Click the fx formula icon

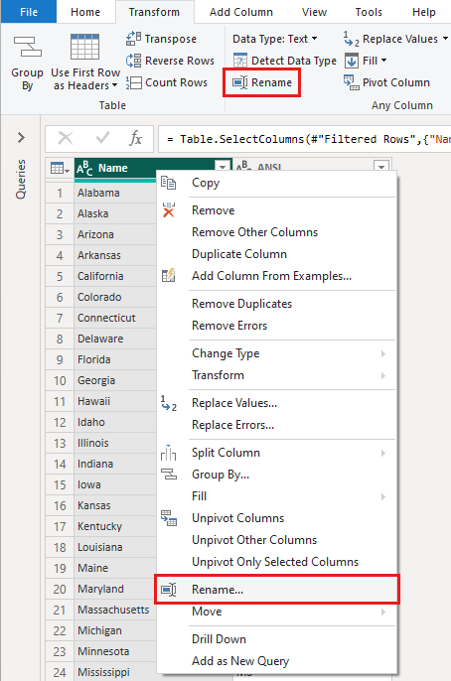pyautogui.click(x=135, y=139)
